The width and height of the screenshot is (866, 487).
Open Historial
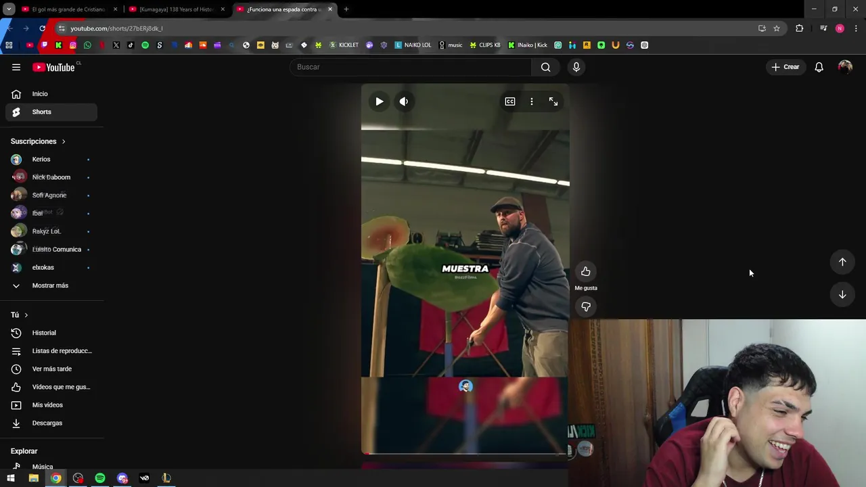point(51,333)
